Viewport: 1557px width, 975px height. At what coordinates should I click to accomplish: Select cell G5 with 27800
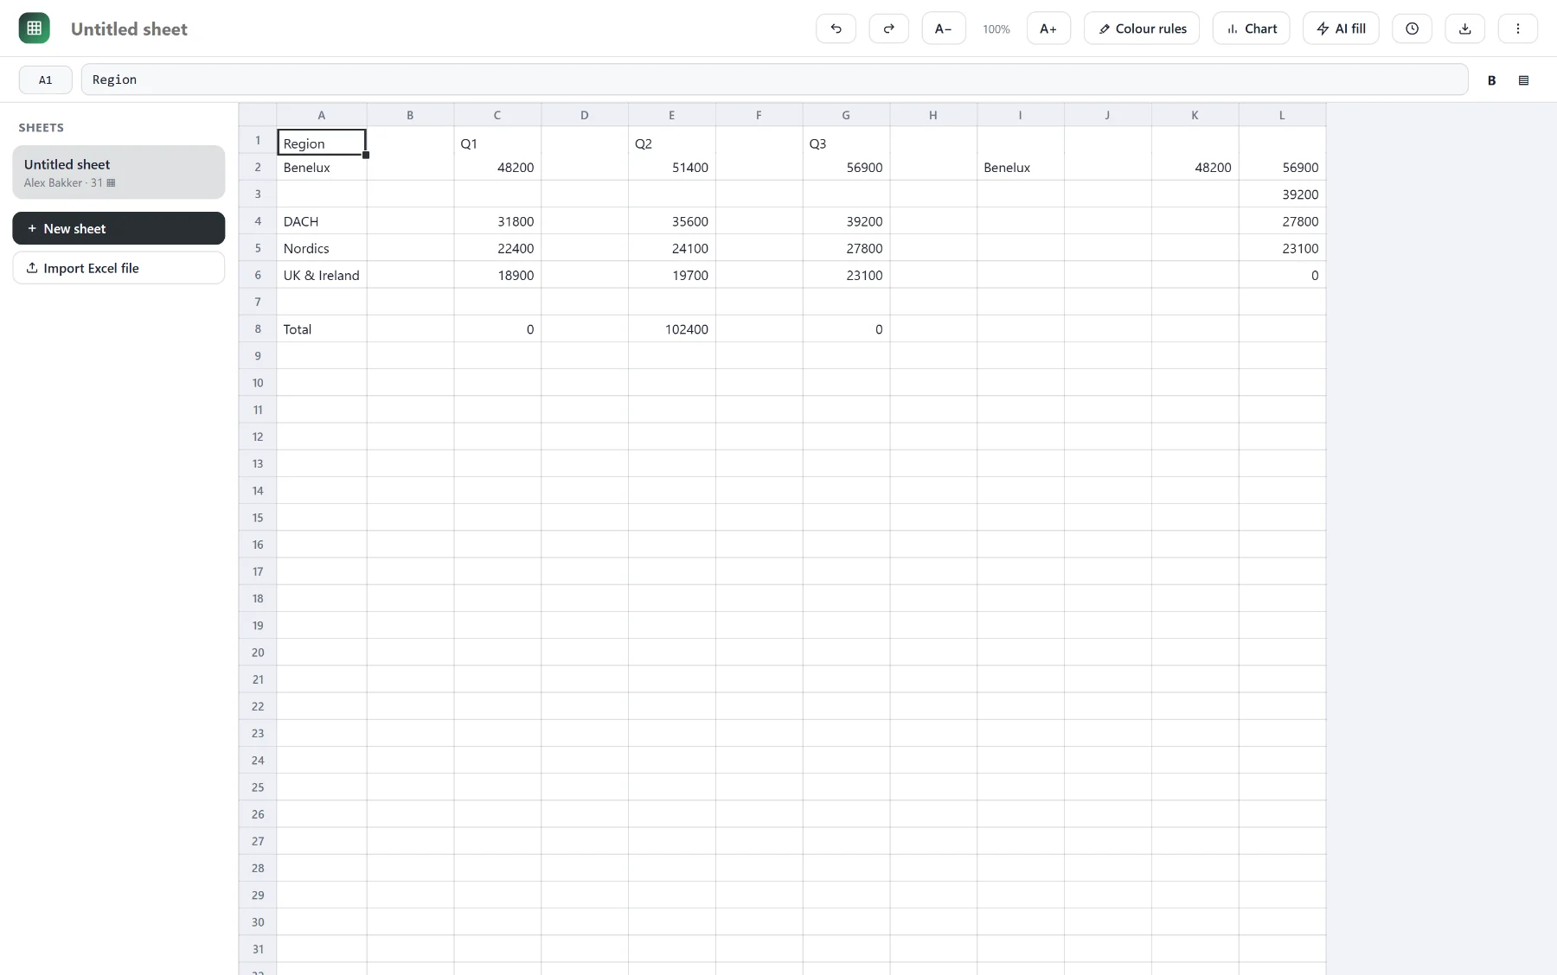tap(846, 248)
